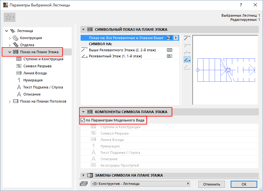Open Текст Подъема / Спуска tree page

(43, 87)
